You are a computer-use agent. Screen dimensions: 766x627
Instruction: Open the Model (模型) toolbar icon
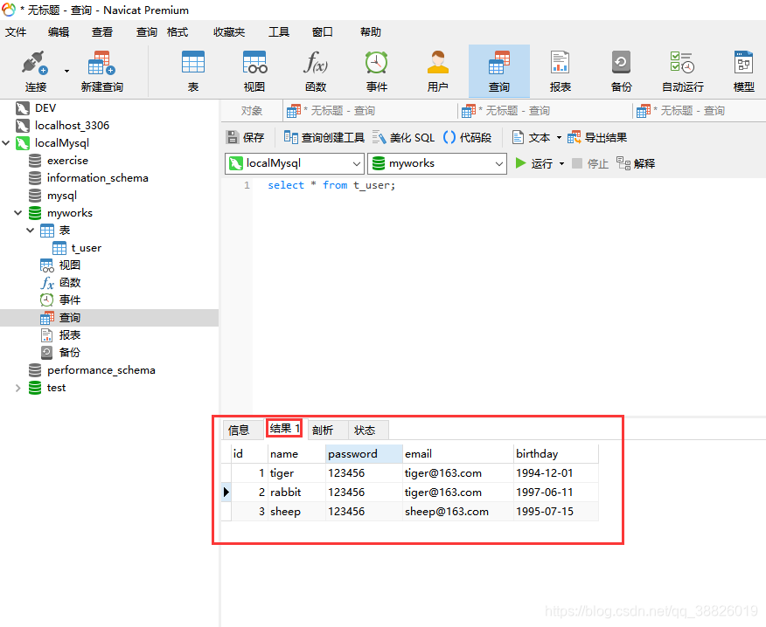(743, 72)
